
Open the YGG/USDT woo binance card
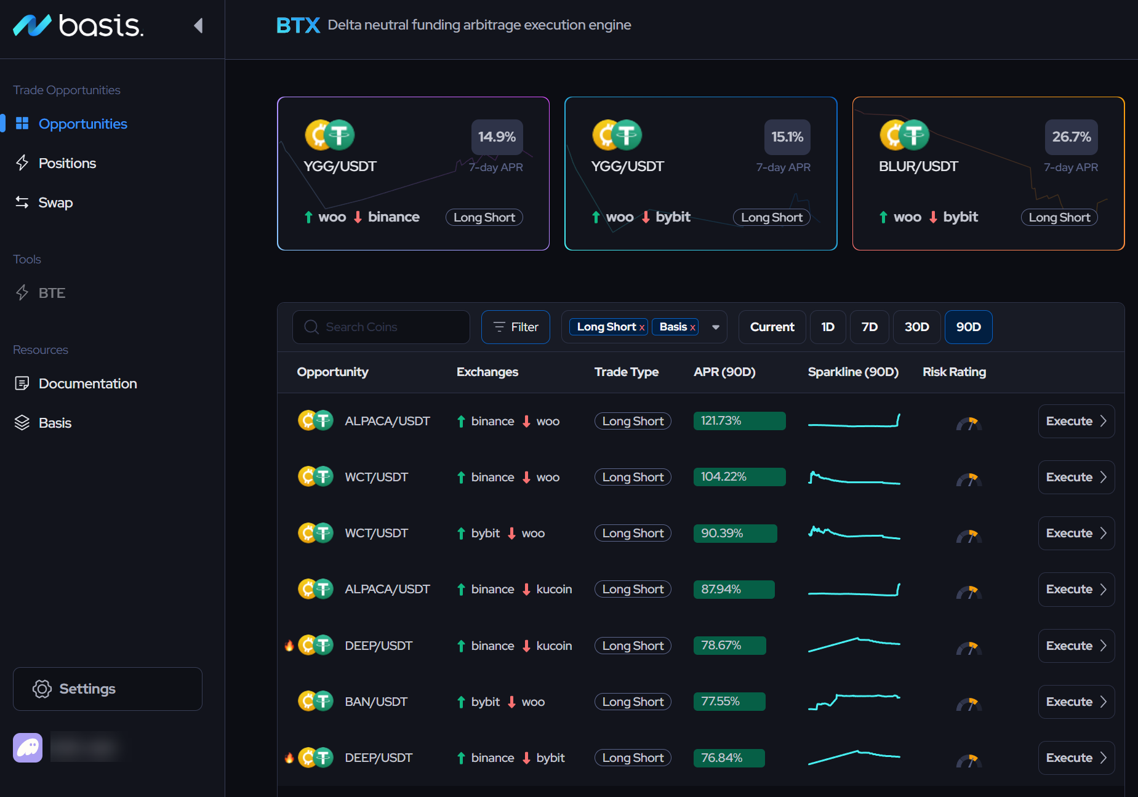tap(413, 174)
